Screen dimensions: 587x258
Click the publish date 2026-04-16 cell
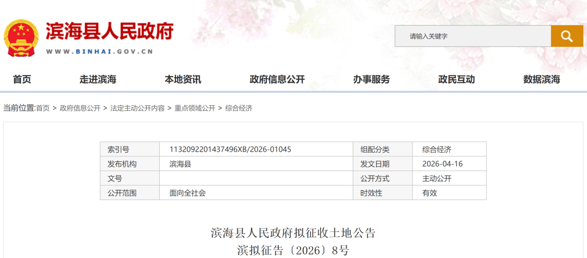pos(442,163)
